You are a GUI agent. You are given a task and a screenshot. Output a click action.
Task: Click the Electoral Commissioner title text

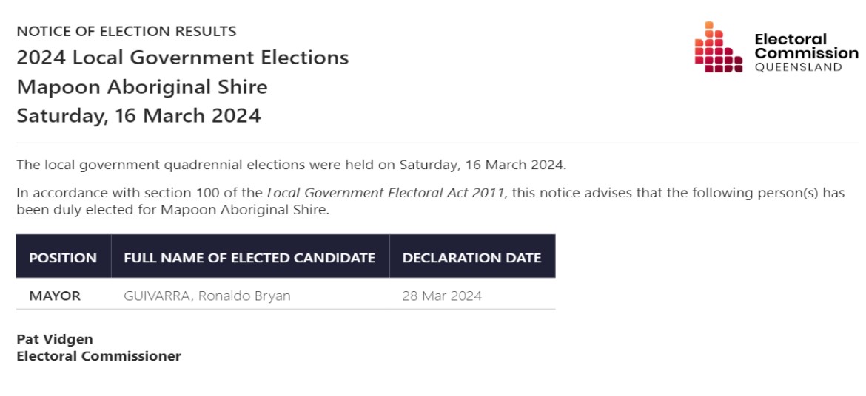(99, 356)
